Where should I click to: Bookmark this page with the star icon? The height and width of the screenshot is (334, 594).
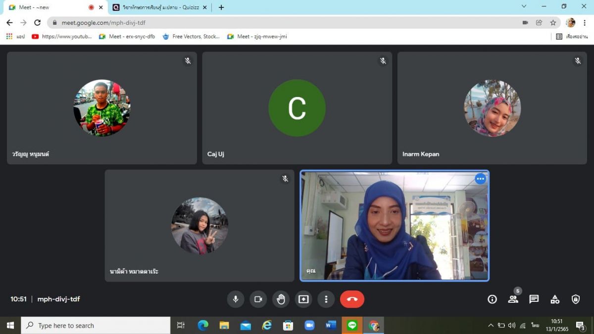pos(553,23)
